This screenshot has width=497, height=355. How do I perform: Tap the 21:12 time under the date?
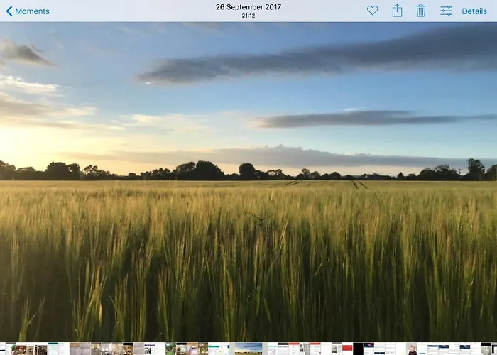248,16
